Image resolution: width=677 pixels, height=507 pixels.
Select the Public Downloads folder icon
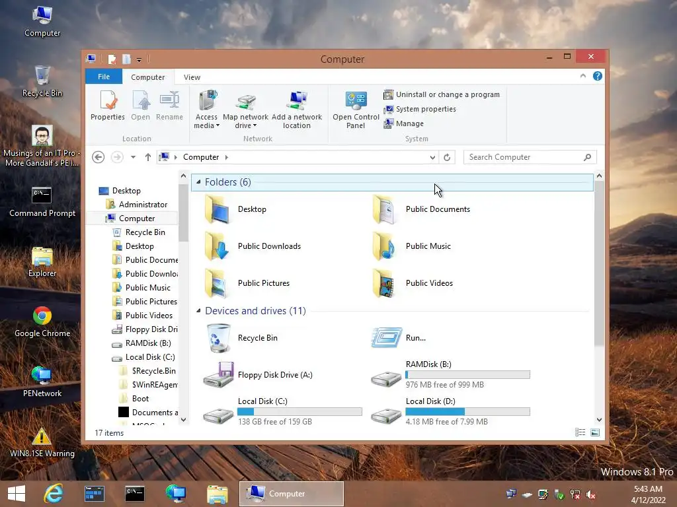[216, 246]
